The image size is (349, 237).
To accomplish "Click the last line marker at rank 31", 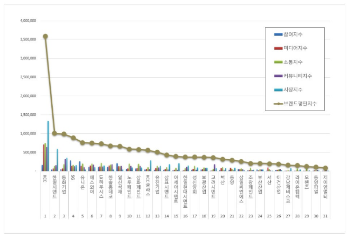I will pos(325,168).
